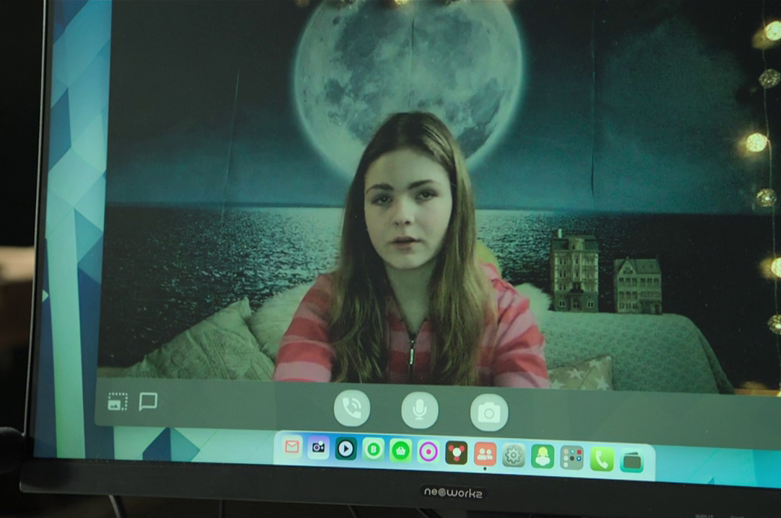Open the chat message bubble icon

(x=148, y=402)
